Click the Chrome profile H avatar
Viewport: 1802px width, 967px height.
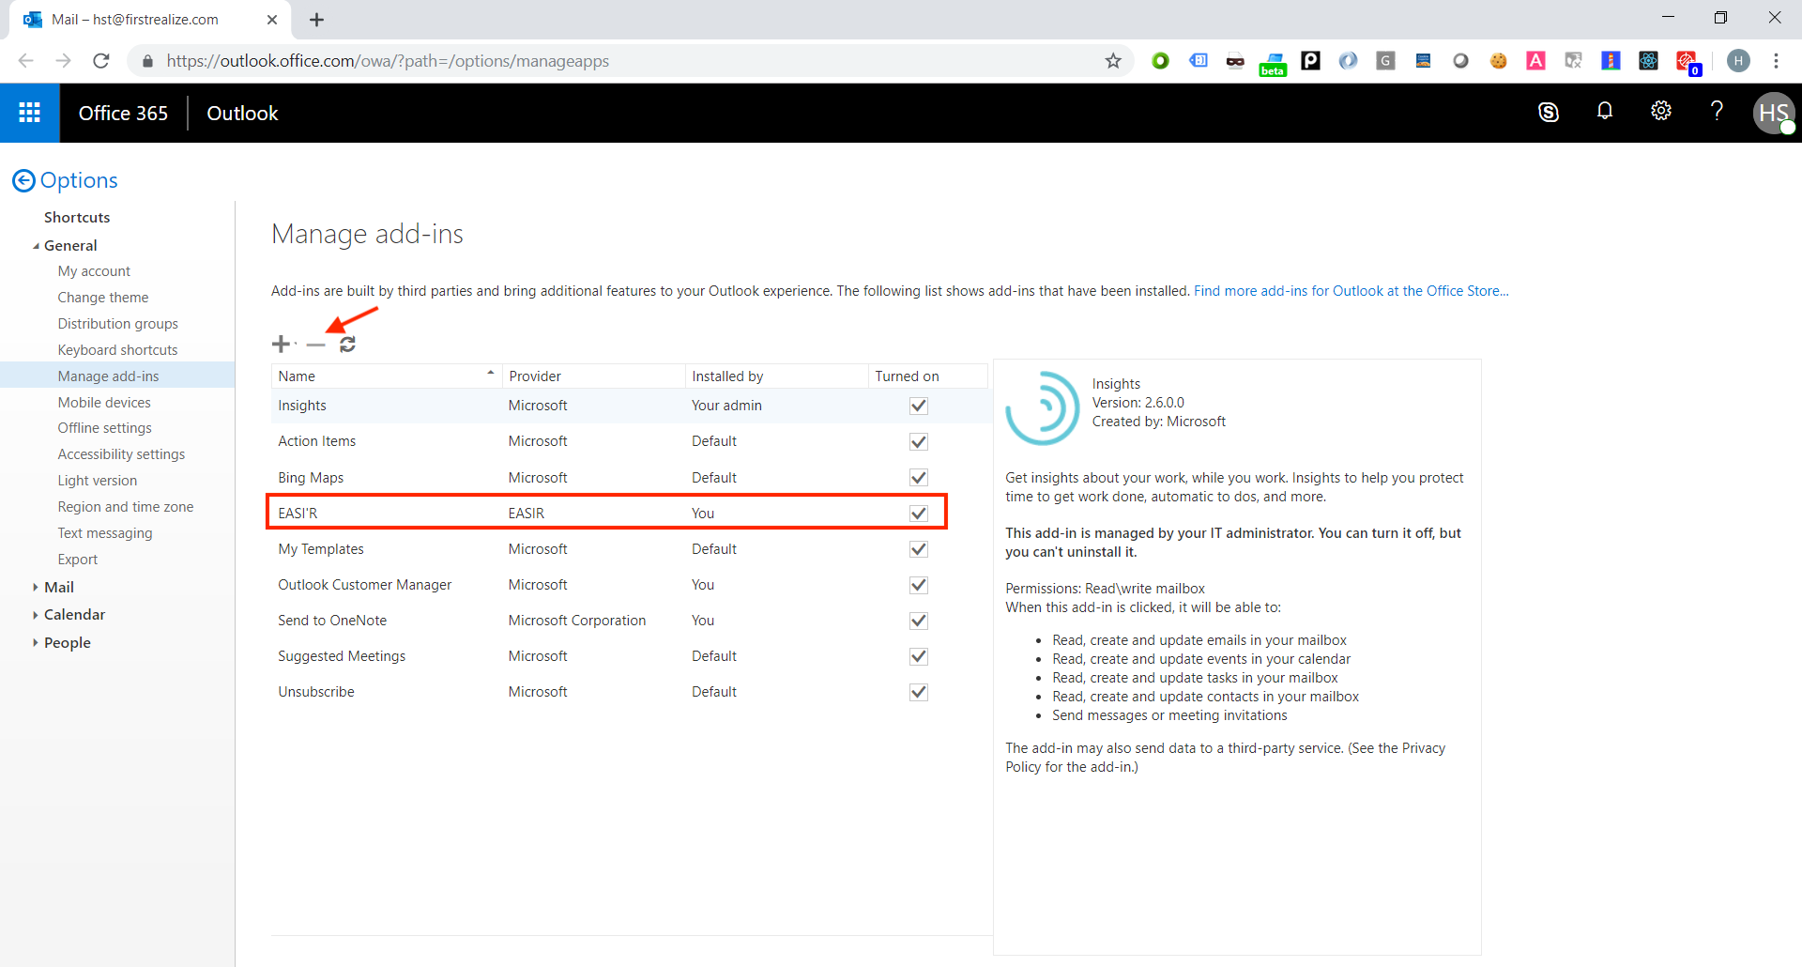[x=1738, y=61]
